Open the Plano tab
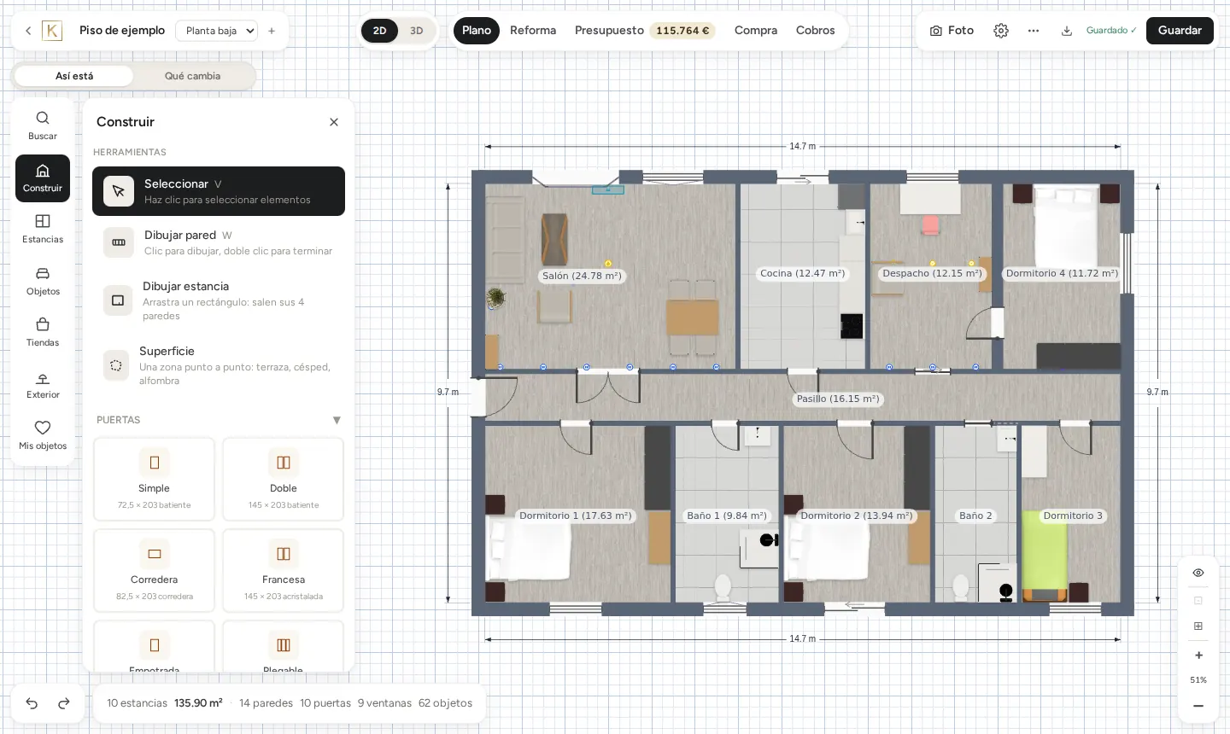 click(x=477, y=31)
